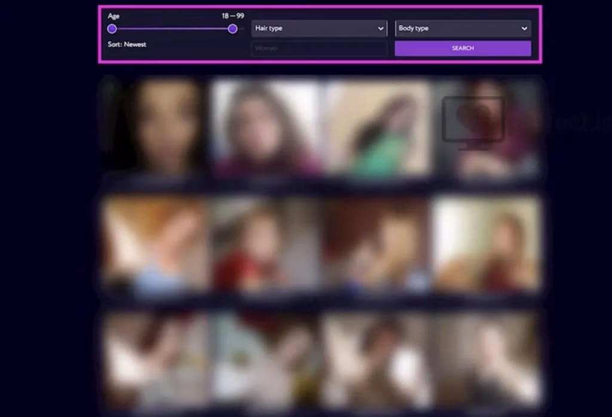Open the Body type dropdown

(x=463, y=28)
